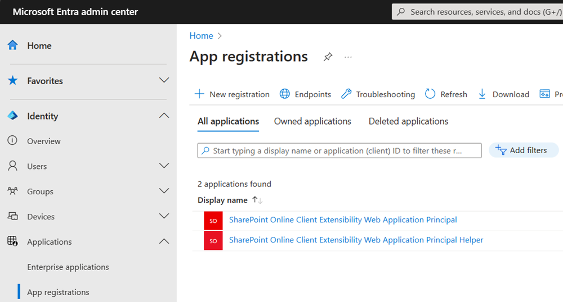
Task: Expand the Users menu
Action: click(x=164, y=166)
